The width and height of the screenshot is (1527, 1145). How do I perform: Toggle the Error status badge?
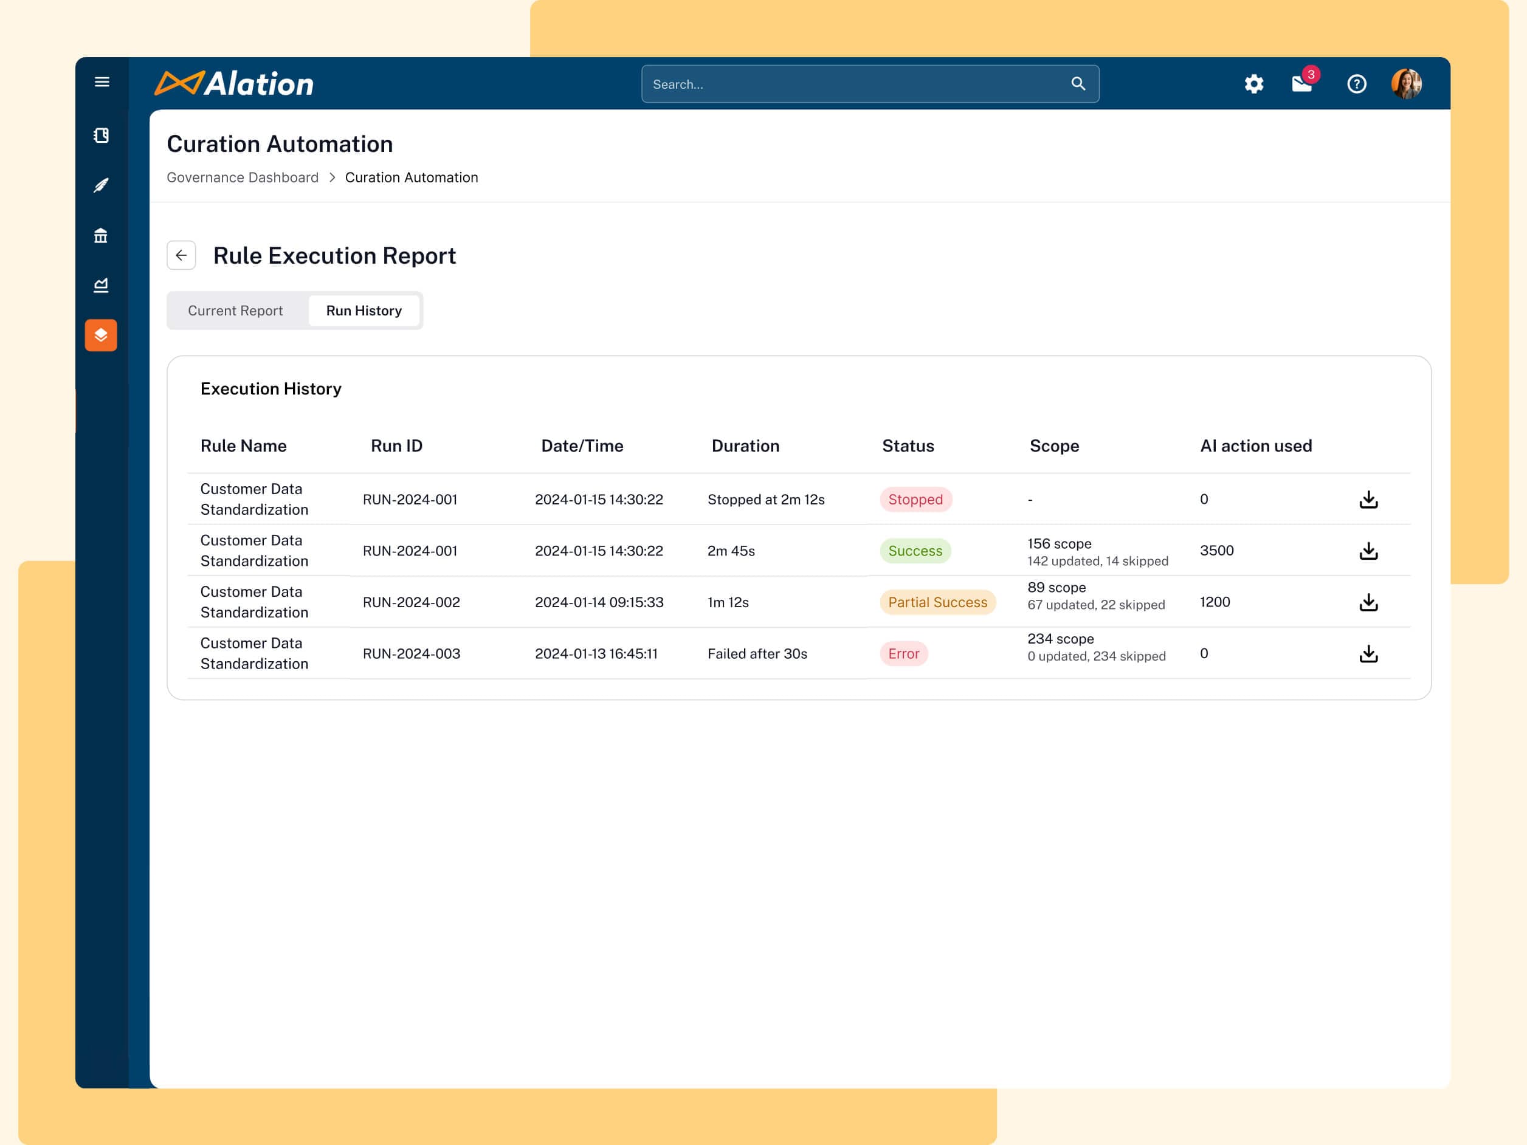pos(905,653)
